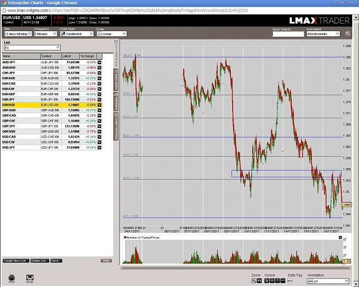Click chart icon in EUR/CHF row
This screenshot has width=359, height=287.
[99, 89]
